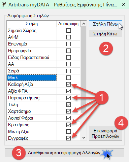Select the Ημερομηνία row
Image resolution: width=129 pixels, height=162 pixels.
[x=32, y=51]
